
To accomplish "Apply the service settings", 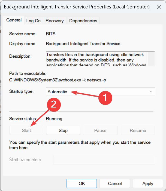I will pyautogui.click(x=148, y=183).
